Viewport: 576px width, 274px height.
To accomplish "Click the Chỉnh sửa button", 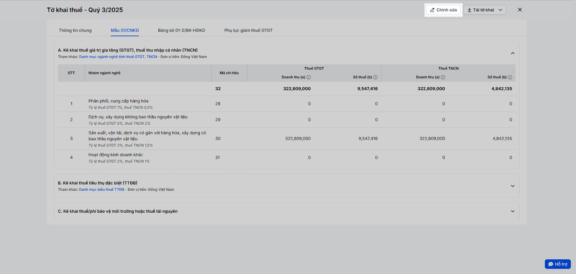I will tap(443, 10).
